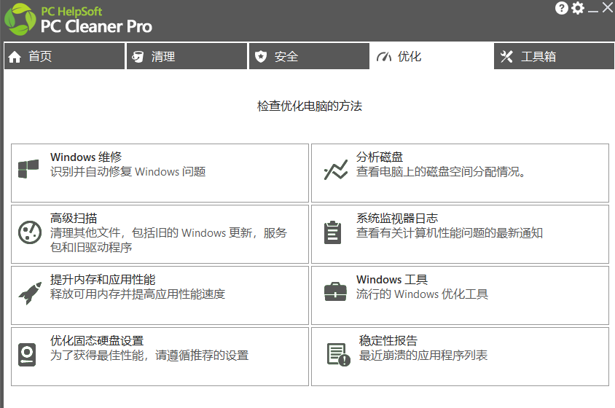Click description 查看电脑上的磁盘空间分配情况。
Image resolution: width=615 pixels, height=408 pixels.
click(x=442, y=171)
